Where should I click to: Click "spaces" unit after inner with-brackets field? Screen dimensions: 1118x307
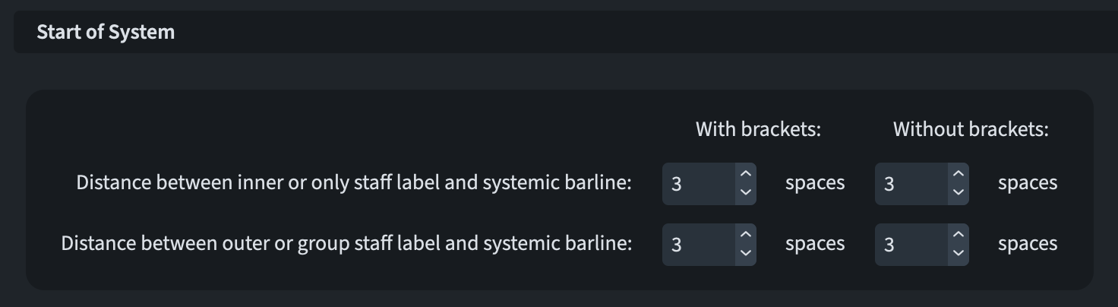pos(815,183)
